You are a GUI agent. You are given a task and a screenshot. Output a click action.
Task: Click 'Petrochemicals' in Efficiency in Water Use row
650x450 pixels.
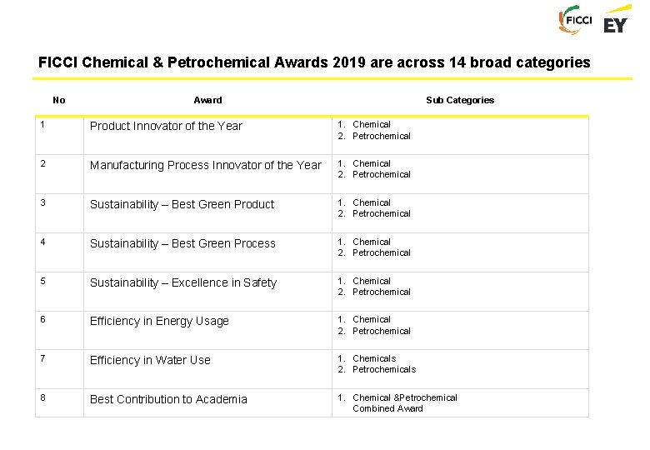[384, 369]
